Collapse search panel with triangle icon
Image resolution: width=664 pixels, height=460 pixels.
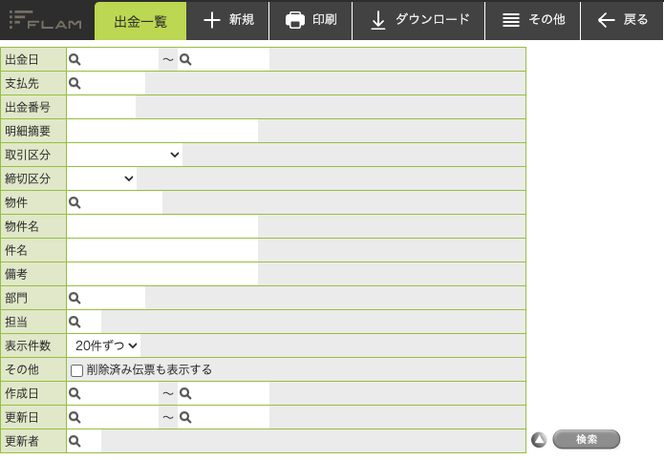539,440
